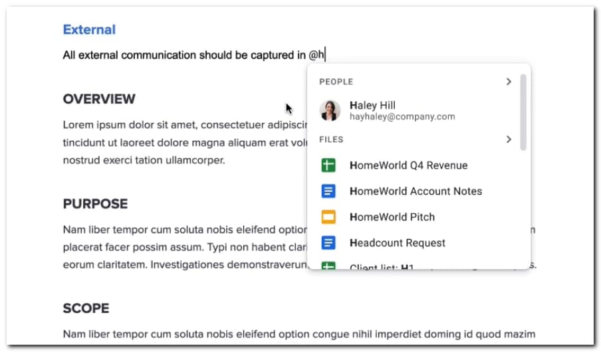Select the Headcount Request suggestion

coord(397,243)
